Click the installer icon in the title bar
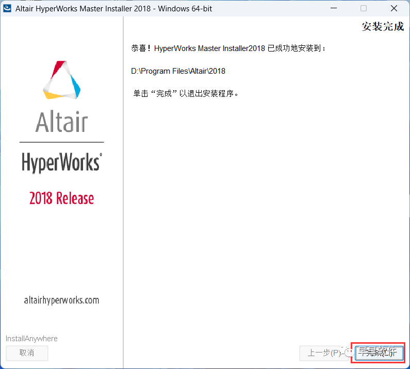Image resolution: width=410 pixels, height=369 pixels. point(8,8)
